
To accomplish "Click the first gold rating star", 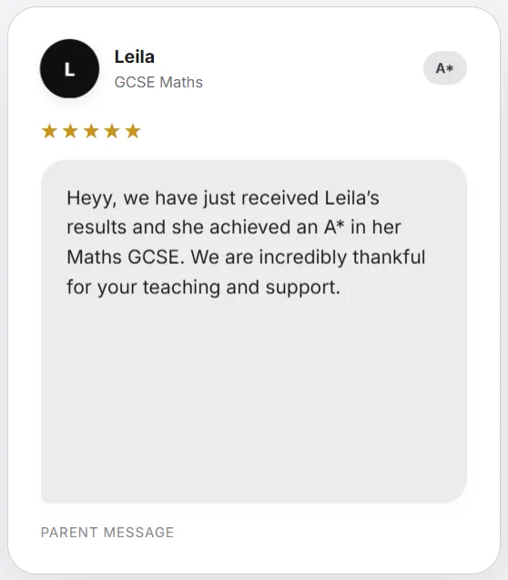I will click(x=49, y=131).
